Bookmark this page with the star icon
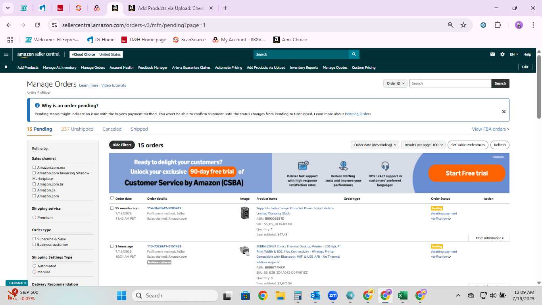 tap(463, 25)
